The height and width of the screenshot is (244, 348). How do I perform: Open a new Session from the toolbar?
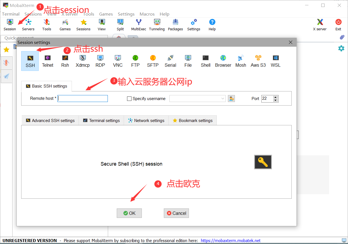click(x=10, y=25)
